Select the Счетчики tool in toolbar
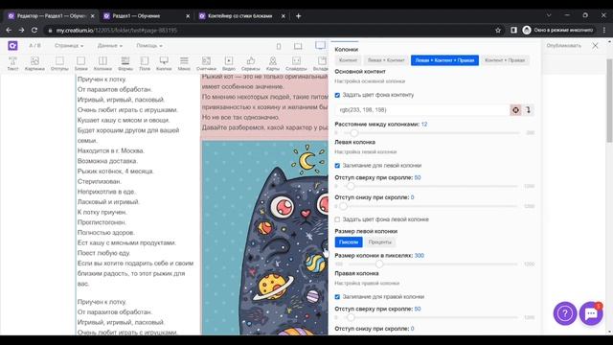 [206, 64]
